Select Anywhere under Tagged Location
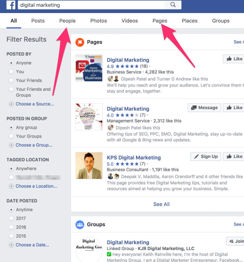 (11, 169)
